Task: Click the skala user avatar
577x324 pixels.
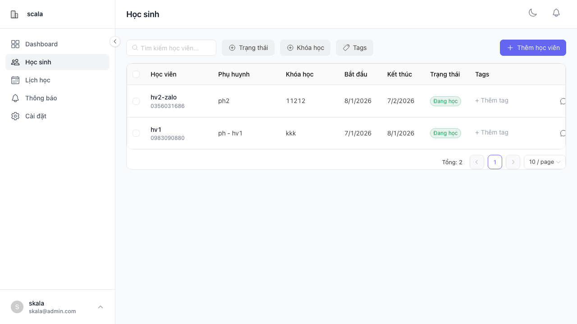Action: (x=17, y=307)
